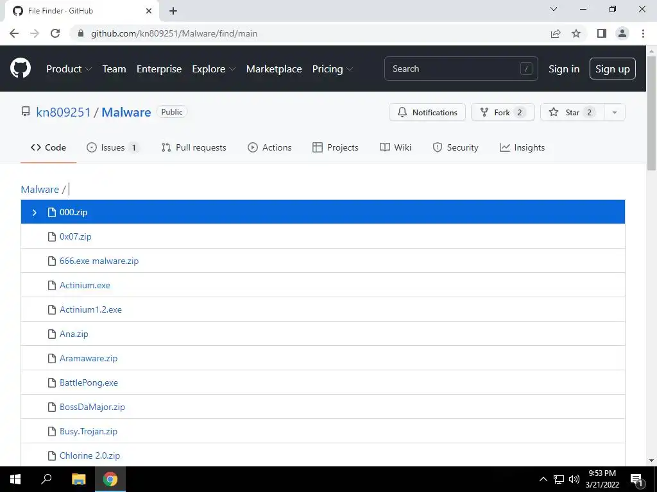Click the fork icon in Fork button
657x492 pixels.
pos(484,112)
